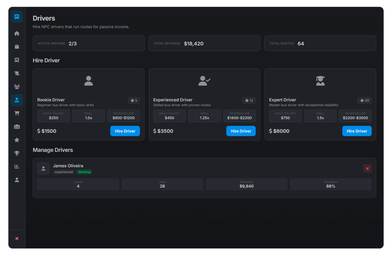
Task: Click the Active Drivers 2/3 stat card
Action: click(88, 43)
